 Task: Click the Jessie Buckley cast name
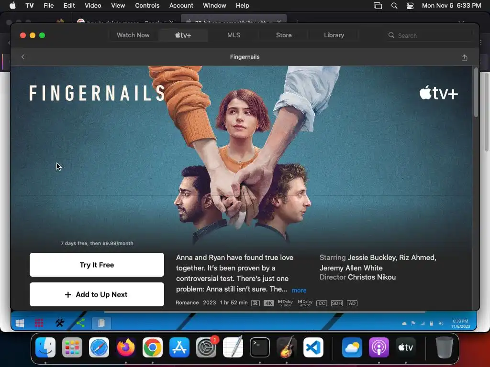click(x=371, y=258)
